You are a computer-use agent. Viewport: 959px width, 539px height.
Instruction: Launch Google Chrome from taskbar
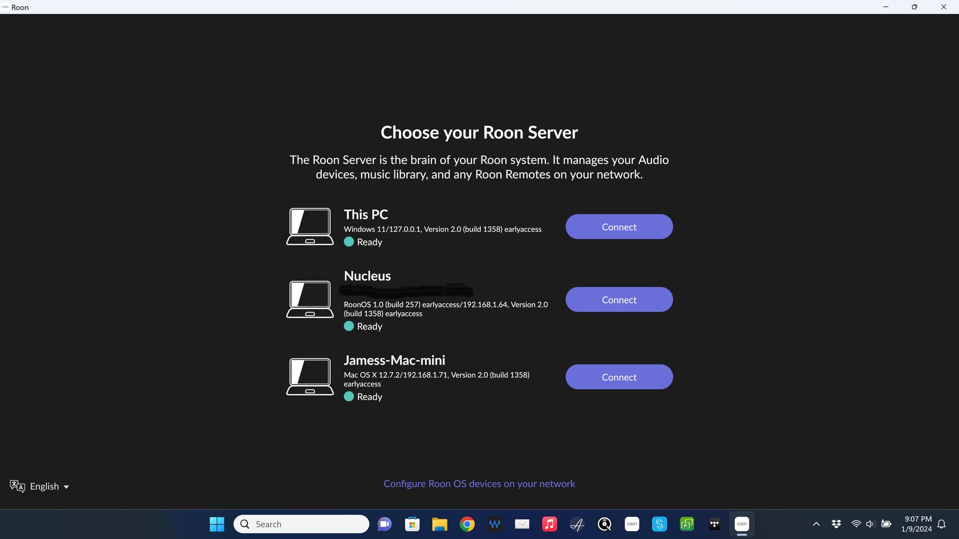[x=467, y=524]
